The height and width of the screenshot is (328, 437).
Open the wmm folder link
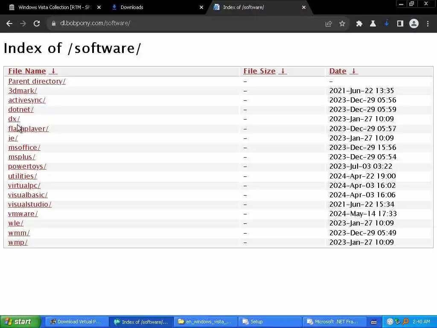19,233
